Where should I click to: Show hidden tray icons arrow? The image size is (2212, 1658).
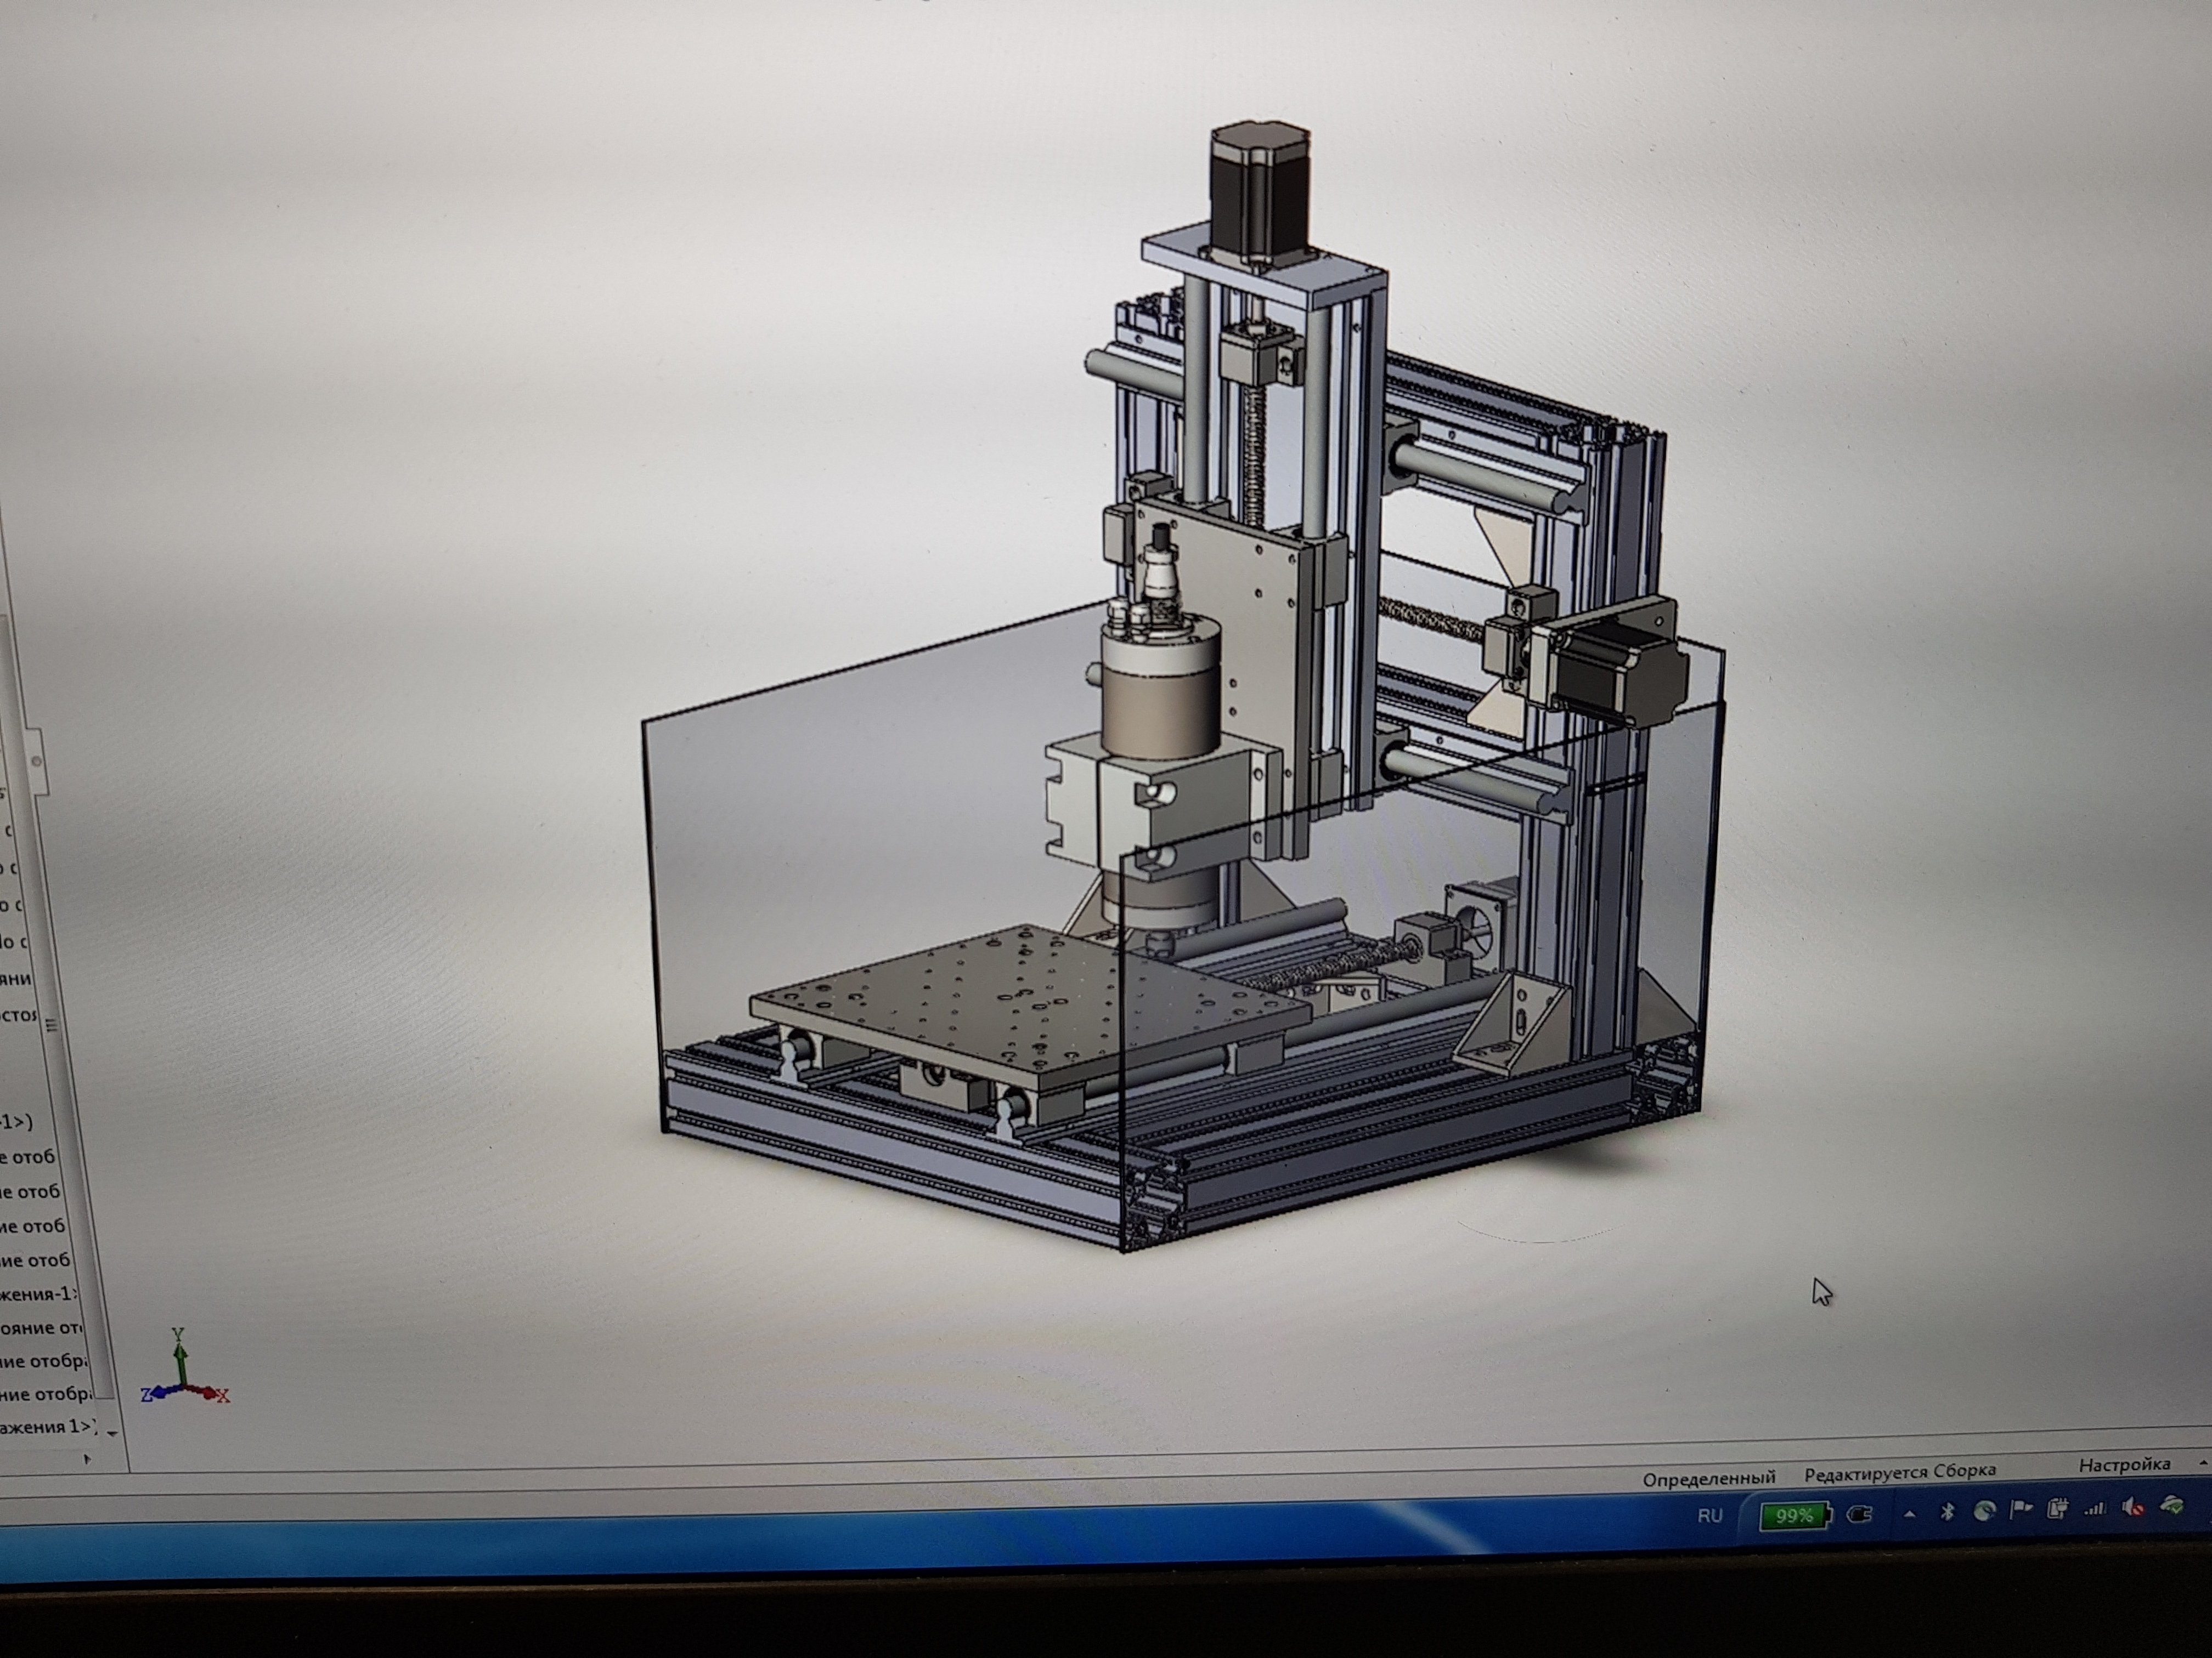(x=1910, y=1514)
